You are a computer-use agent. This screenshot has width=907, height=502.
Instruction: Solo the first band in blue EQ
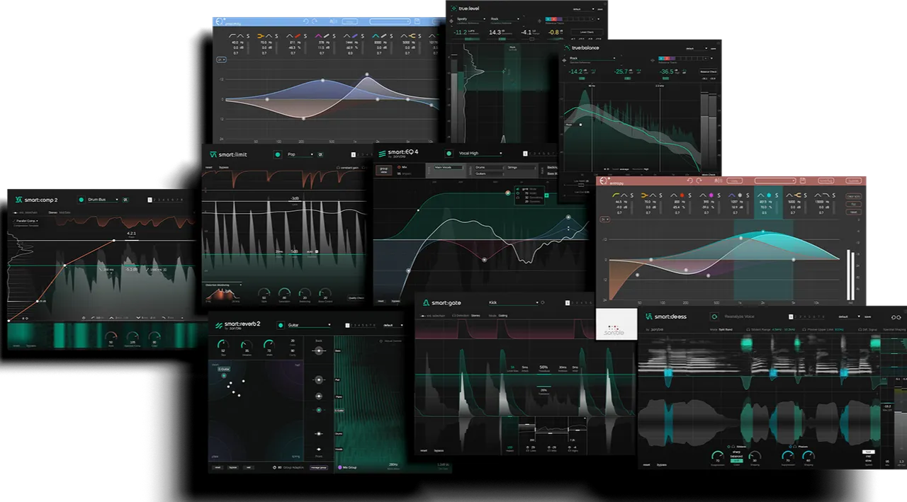click(248, 35)
